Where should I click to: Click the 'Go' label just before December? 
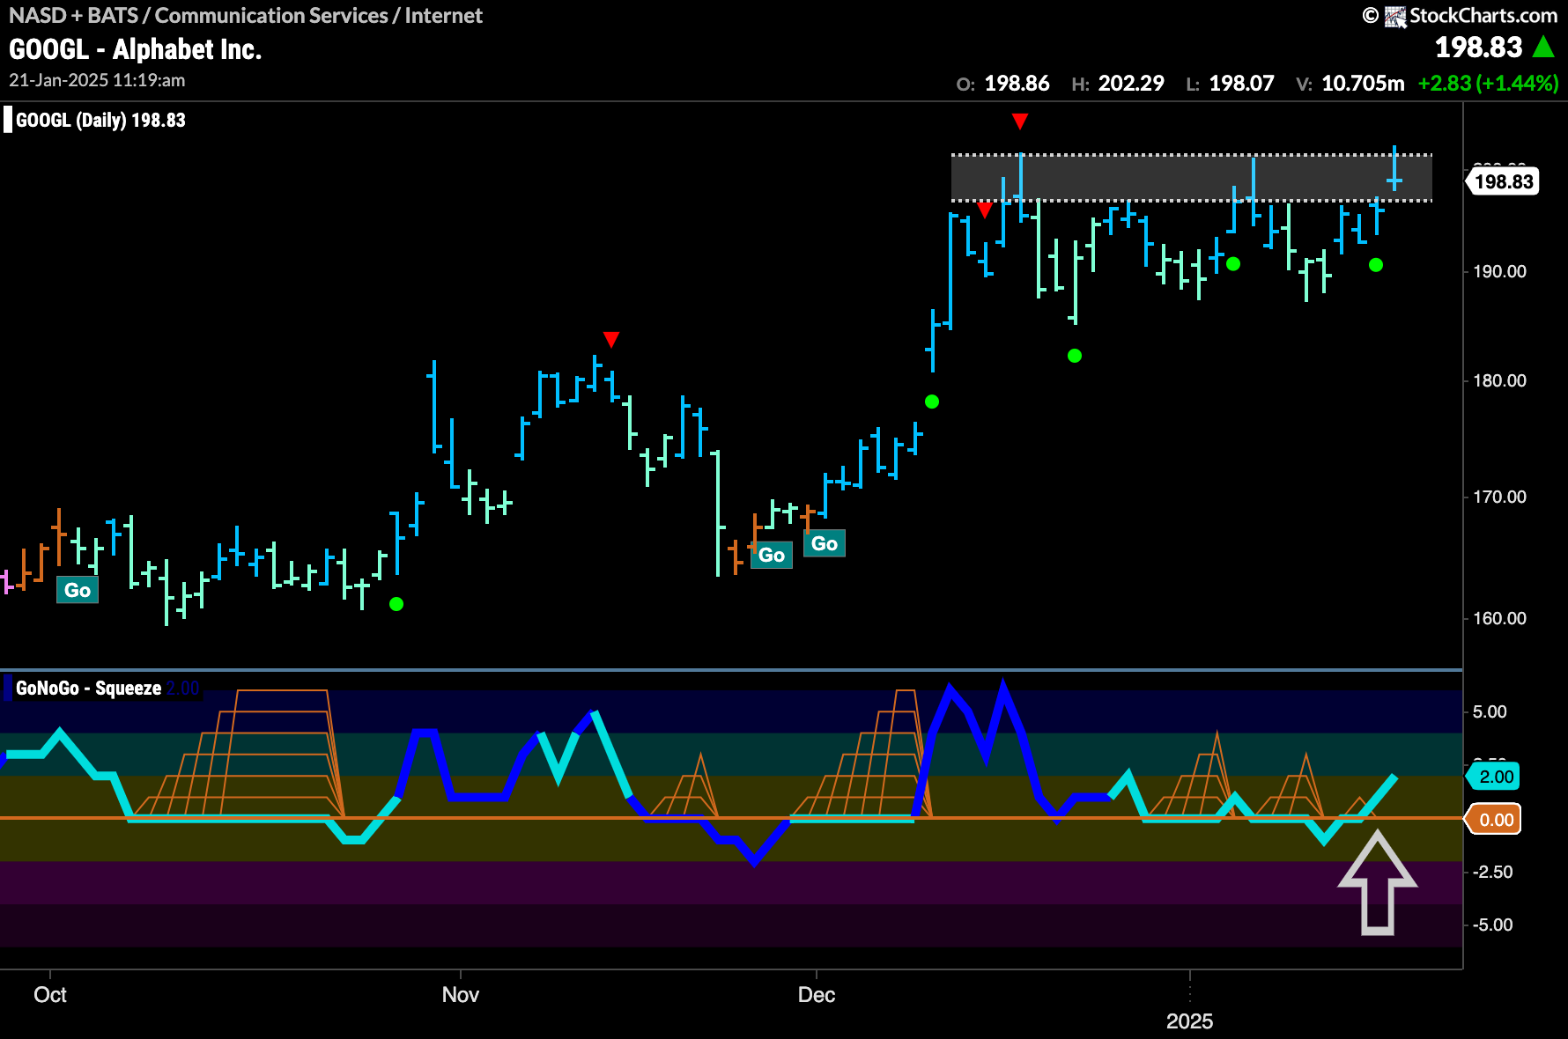825,543
